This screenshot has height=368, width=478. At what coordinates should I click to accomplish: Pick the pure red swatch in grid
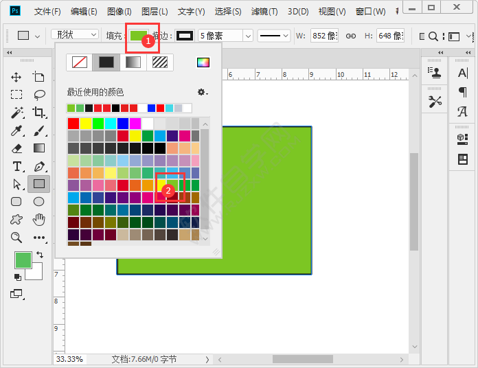[73, 124]
